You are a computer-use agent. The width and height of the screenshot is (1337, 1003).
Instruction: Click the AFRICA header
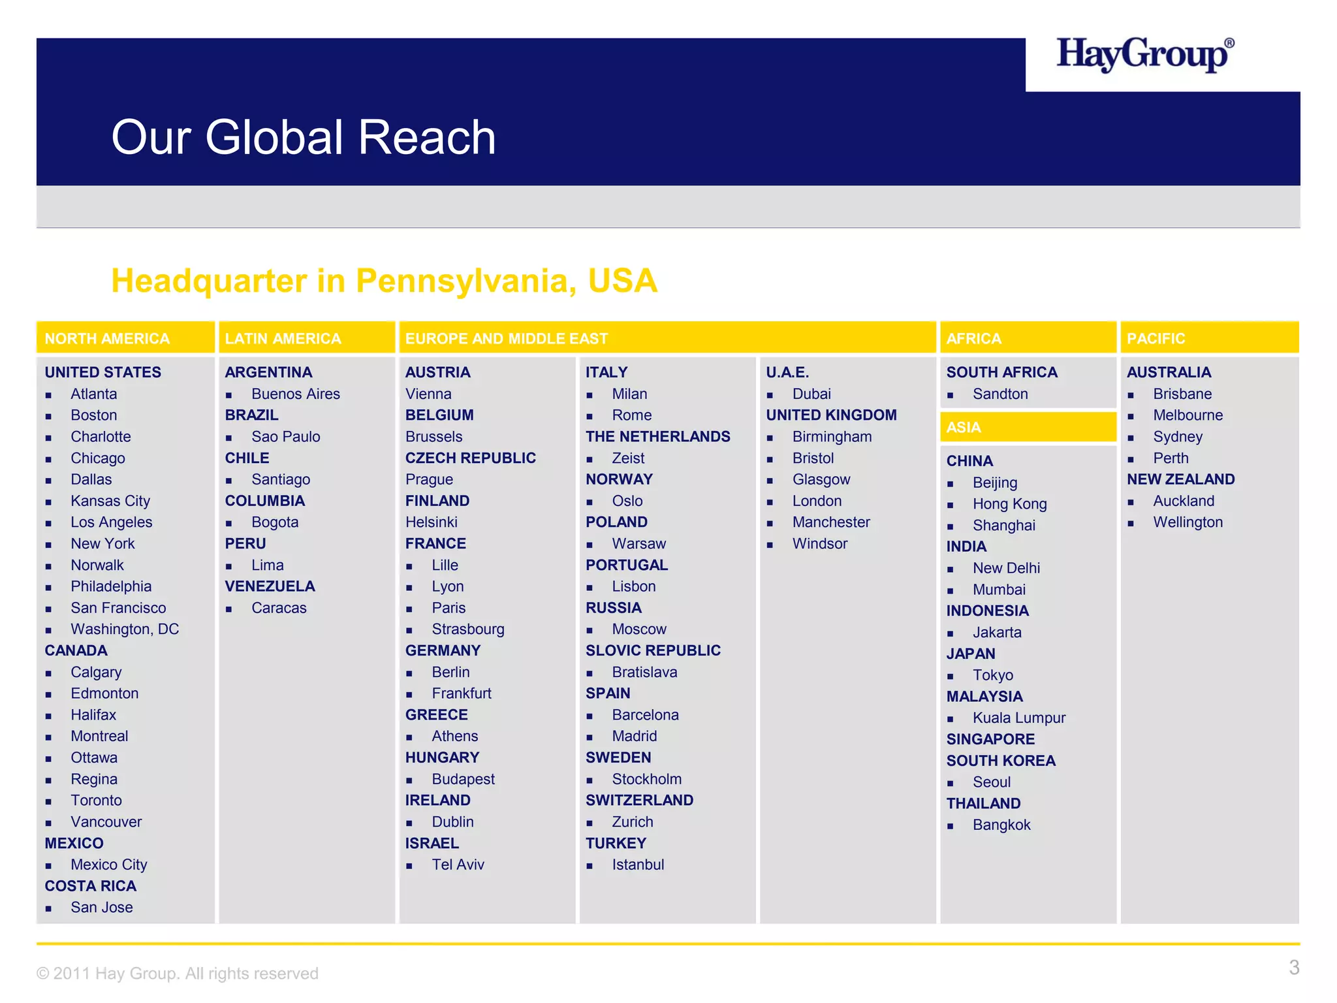pyautogui.click(x=1028, y=338)
